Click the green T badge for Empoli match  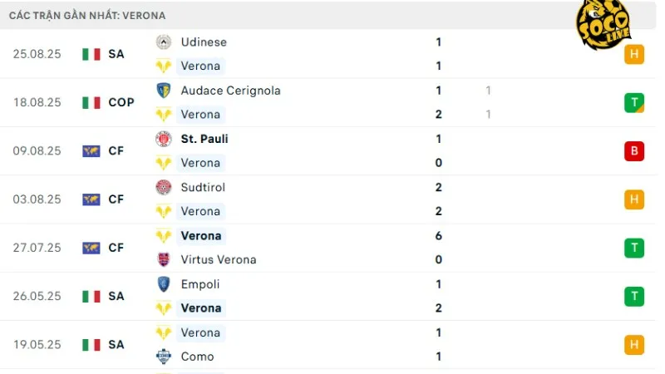click(x=634, y=296)
